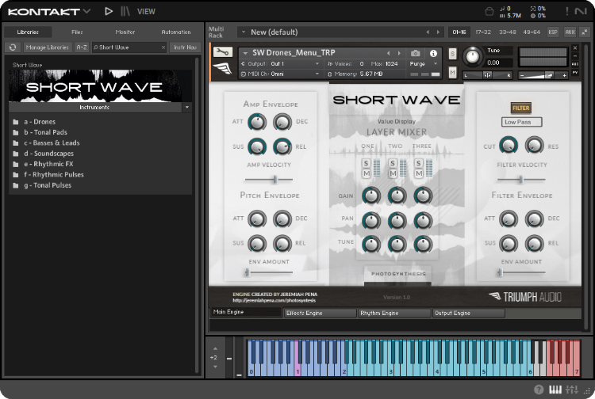Switch to the Effects Engine tab
595x399 pixels.
click(x=321, y=313)
